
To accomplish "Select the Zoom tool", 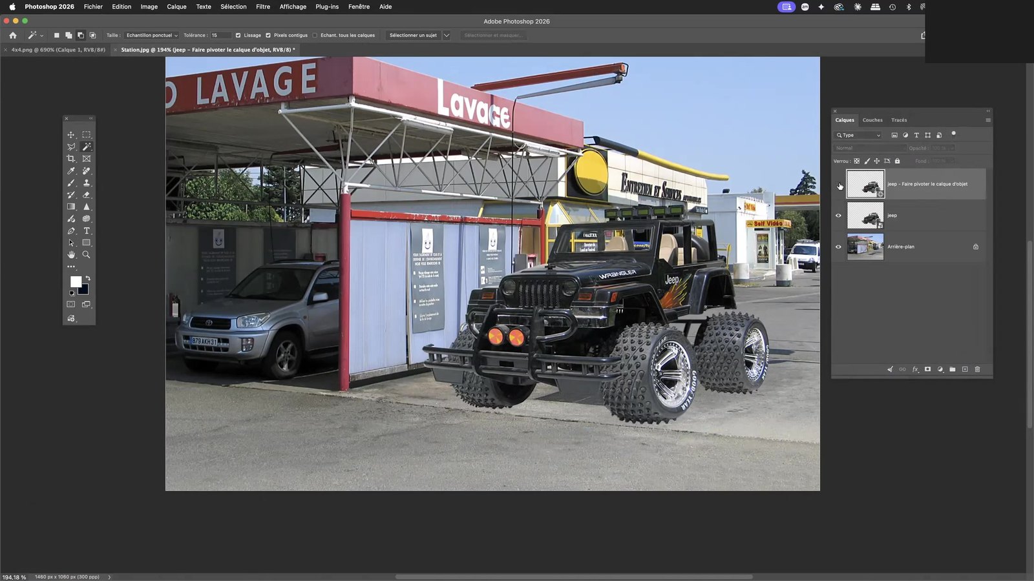I will tap(87, 255).
